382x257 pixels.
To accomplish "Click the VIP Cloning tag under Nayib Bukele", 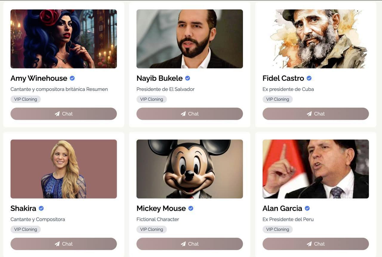I will coord(152,99).
